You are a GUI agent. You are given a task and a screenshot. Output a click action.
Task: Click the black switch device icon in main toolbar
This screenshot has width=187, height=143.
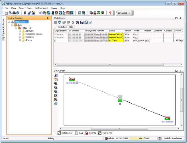pos(25,13)
